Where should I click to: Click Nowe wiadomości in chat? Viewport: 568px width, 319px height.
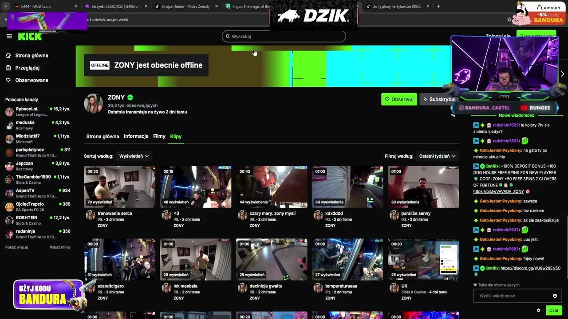[517, 116]
